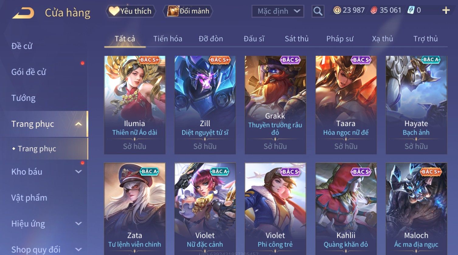Click the golden back arrow icon
This screenshot has height=255, width=458.
[x=23, y=13]
